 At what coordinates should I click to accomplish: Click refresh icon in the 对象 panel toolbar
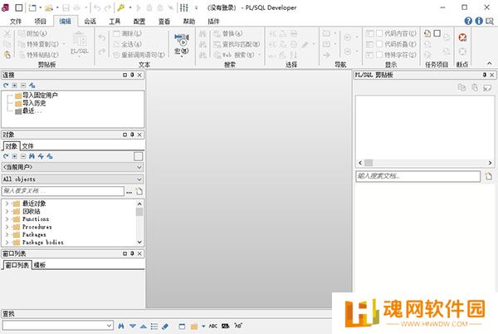pos(6,156)
